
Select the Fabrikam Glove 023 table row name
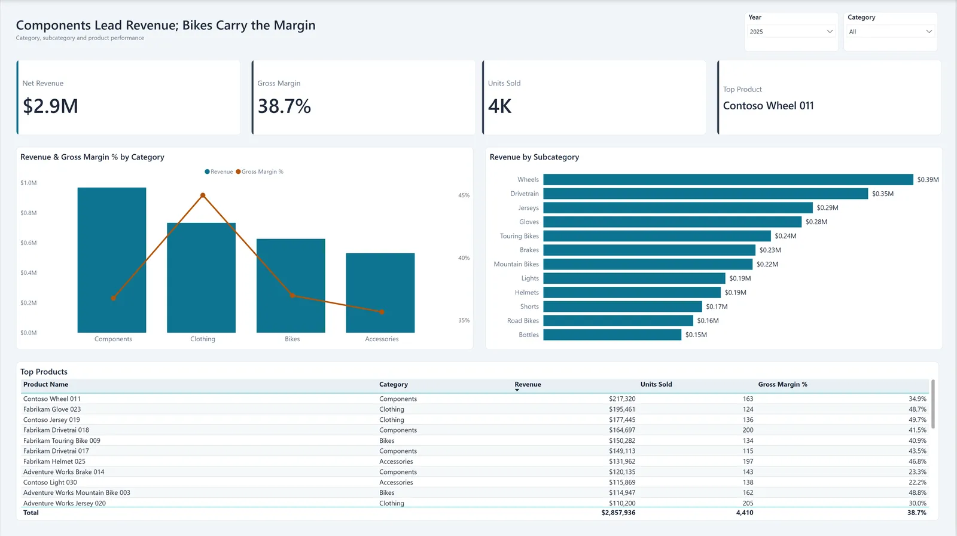[52, 409]
